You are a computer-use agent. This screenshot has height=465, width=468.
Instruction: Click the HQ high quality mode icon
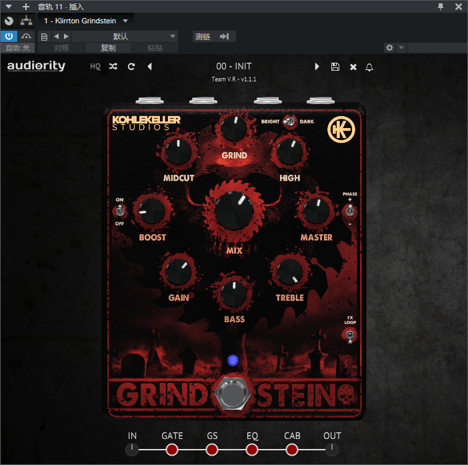pyautogui.click(x=95, y=66)
